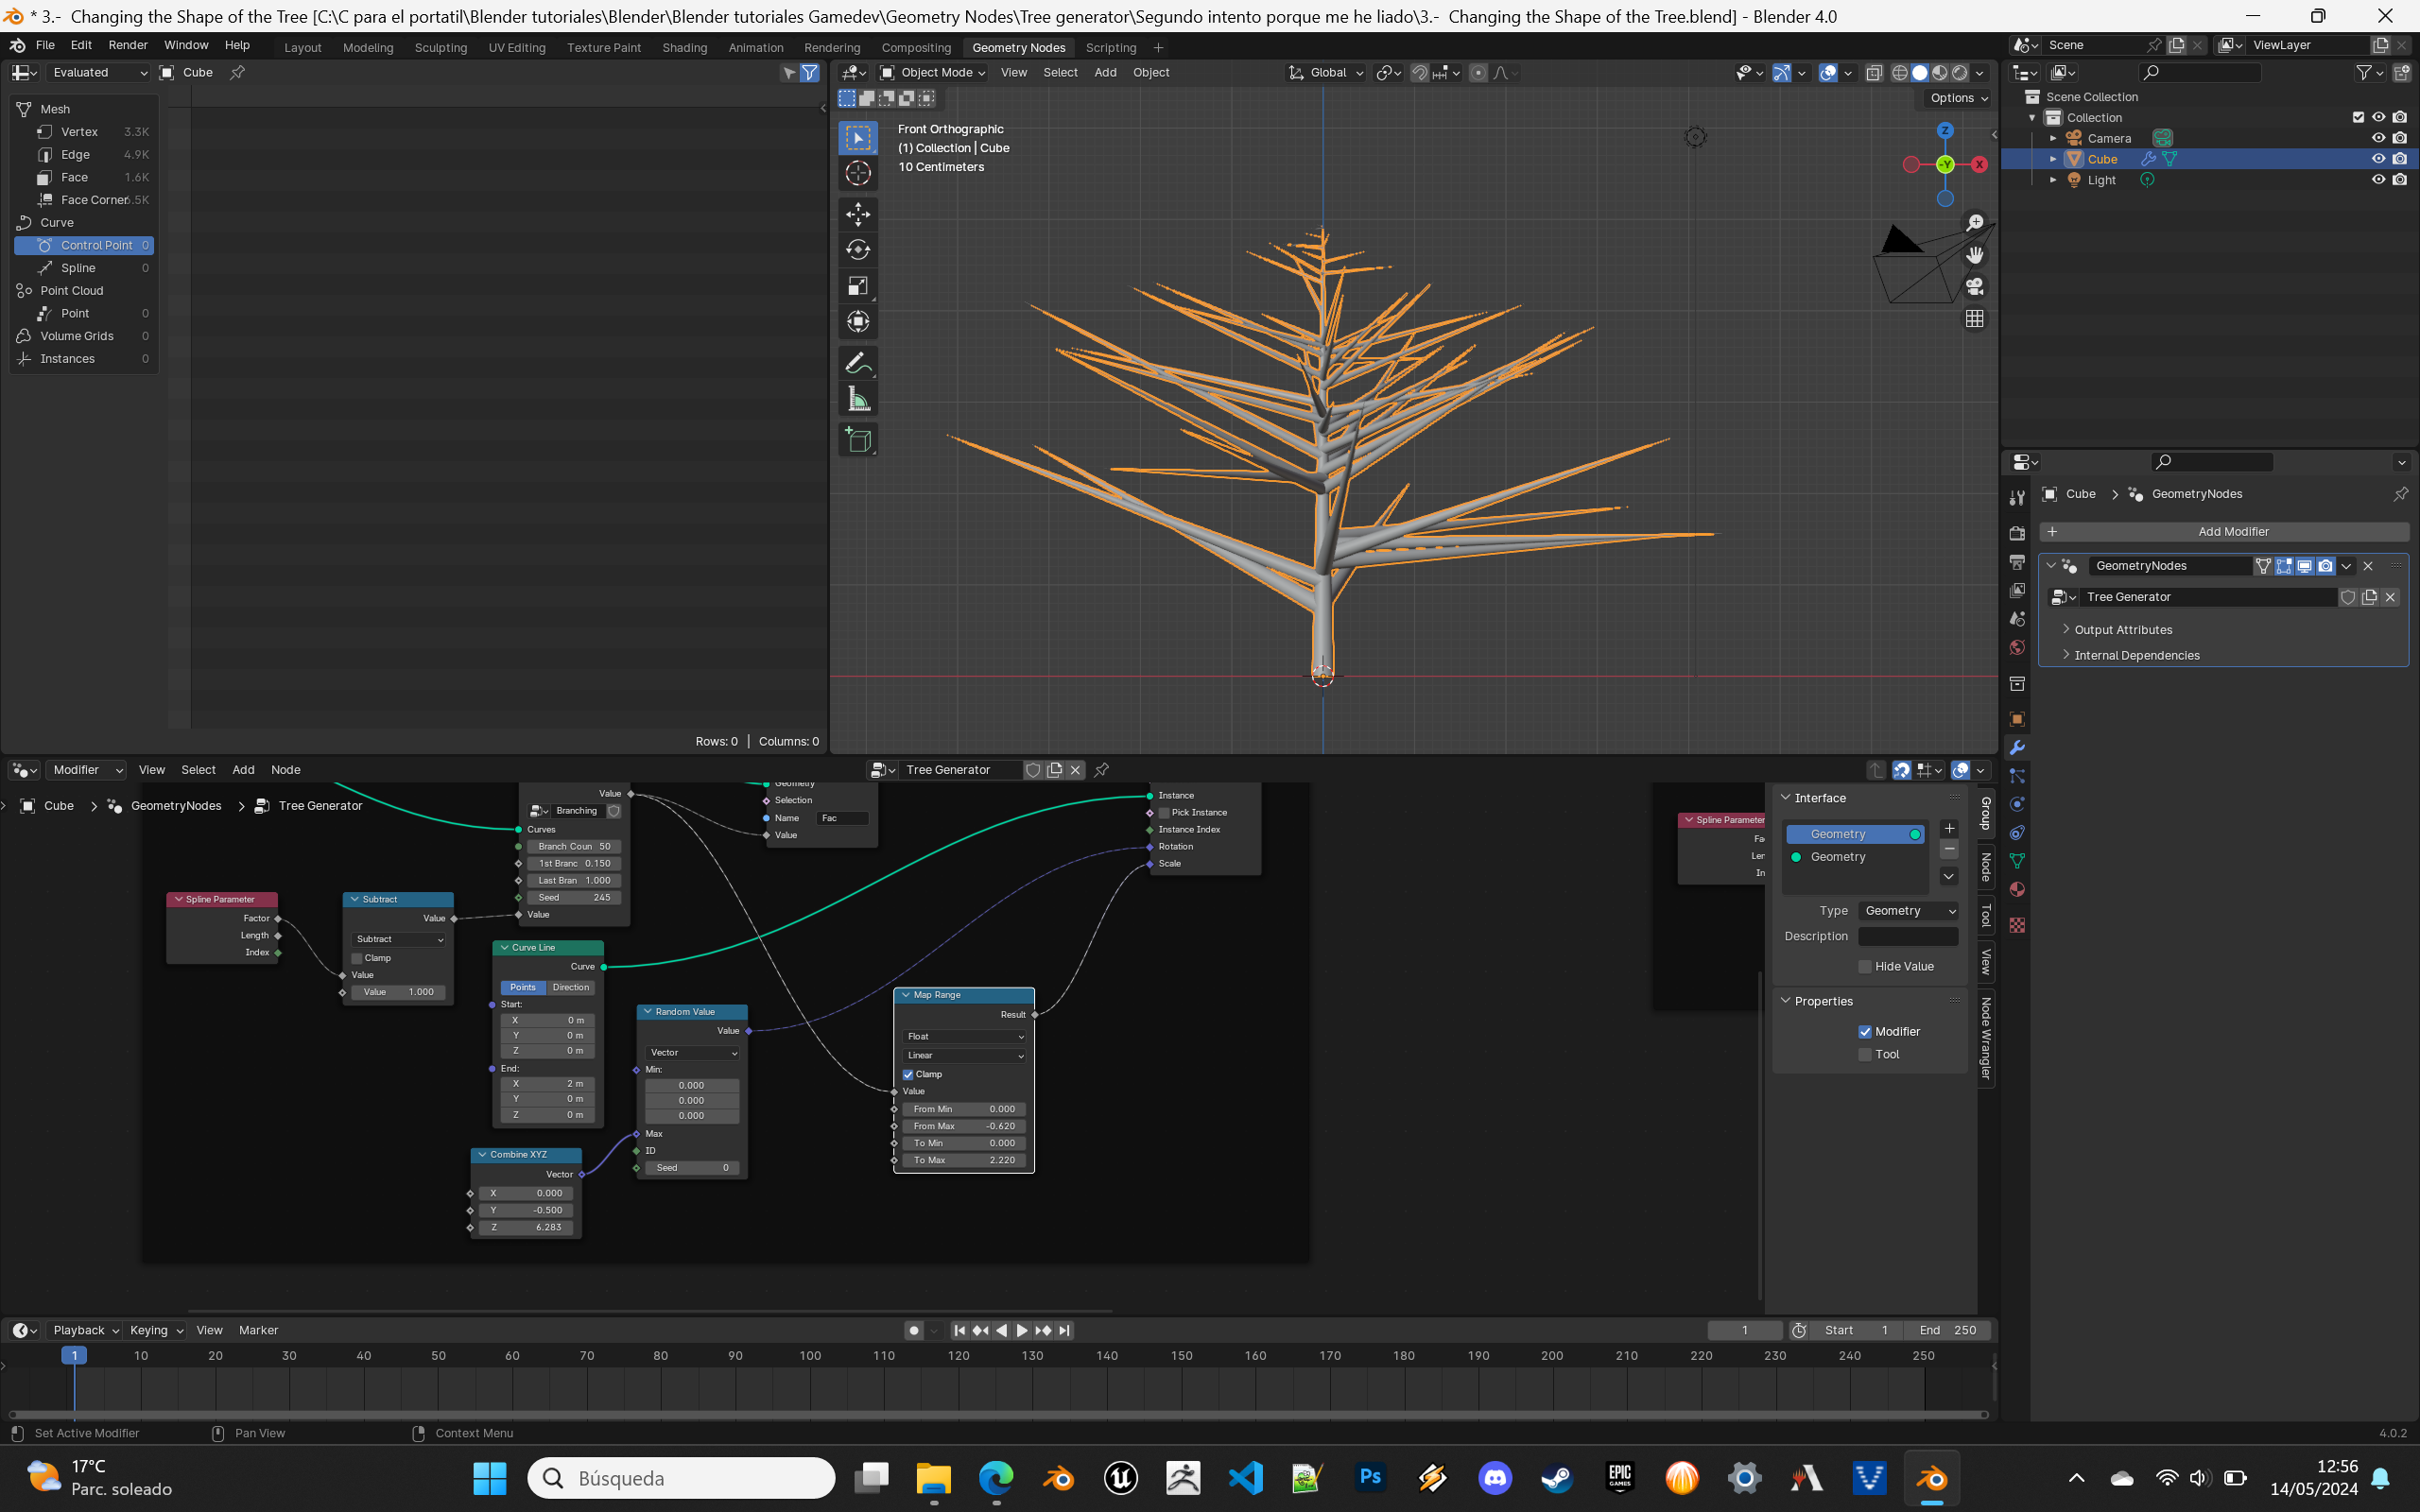Screen dimensions: 2420x1512
Task: Click the zoom magnifier in viewport gizmo
Action: click(1974, 223)
